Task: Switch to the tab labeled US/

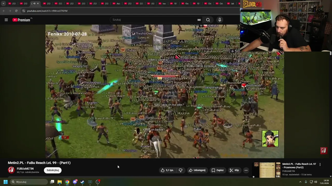Action: (x=150, y=4)
